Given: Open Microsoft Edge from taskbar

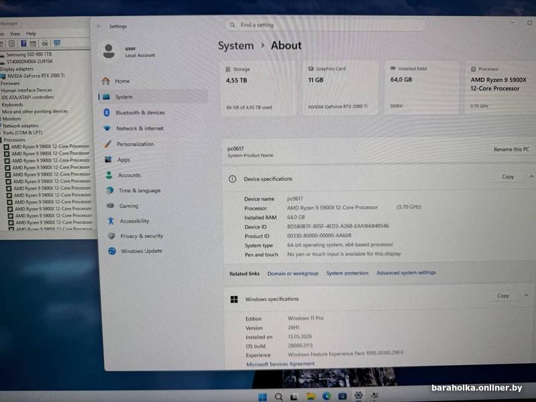Looking at the screenshot, I should pos(326,396).
